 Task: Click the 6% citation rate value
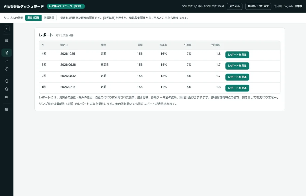pos(189,76)
